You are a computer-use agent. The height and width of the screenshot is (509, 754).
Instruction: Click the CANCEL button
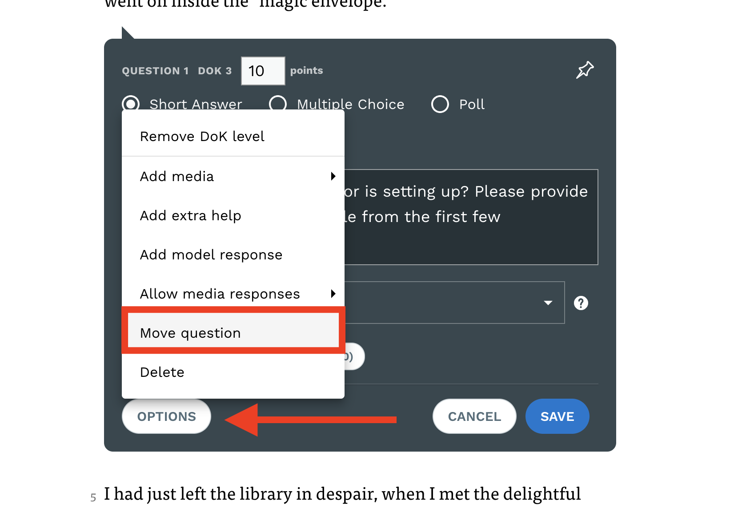(474, 416)
